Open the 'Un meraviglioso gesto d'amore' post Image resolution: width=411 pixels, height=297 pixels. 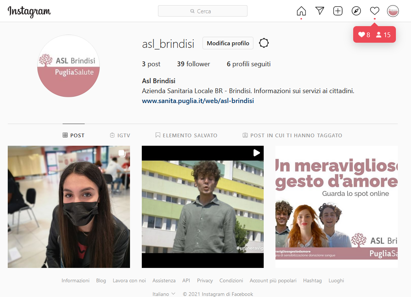pyautogui.click(x=337, y=206)
